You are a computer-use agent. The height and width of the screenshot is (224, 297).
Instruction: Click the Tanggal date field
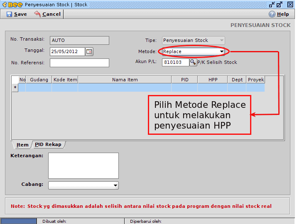[67, 52]
